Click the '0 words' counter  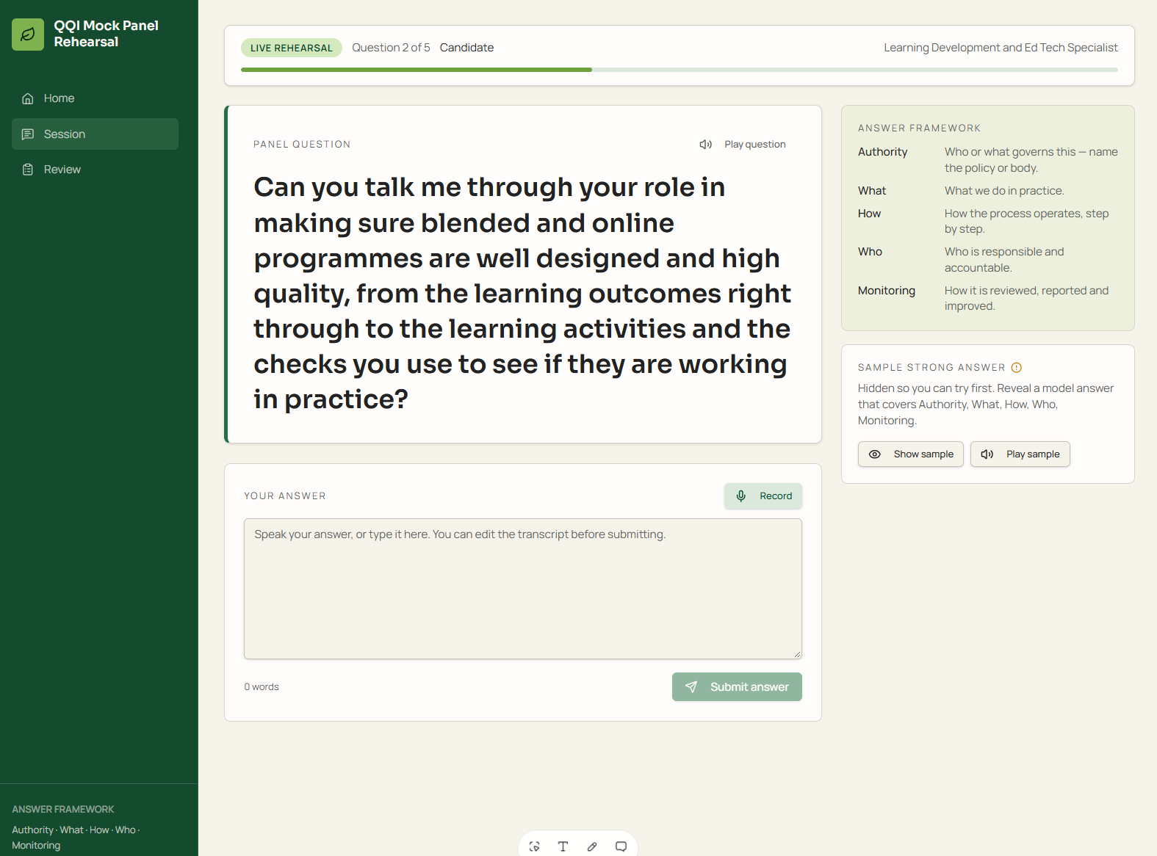[x=262, y=687]
